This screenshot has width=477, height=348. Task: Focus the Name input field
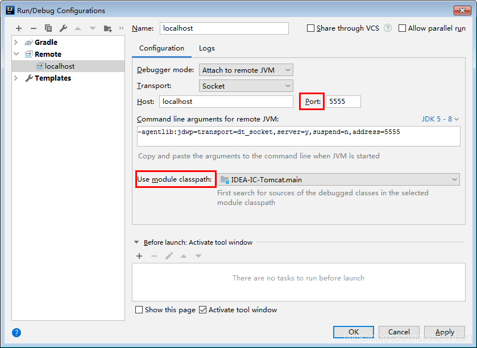point(224,28)
